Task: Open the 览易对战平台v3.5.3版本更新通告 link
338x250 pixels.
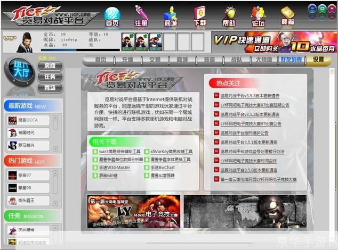Action: point(250,96)
